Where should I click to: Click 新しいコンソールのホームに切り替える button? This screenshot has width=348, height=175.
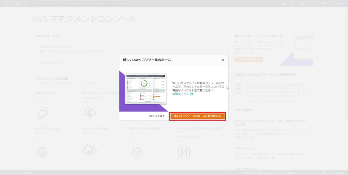[x=197, y=116]
